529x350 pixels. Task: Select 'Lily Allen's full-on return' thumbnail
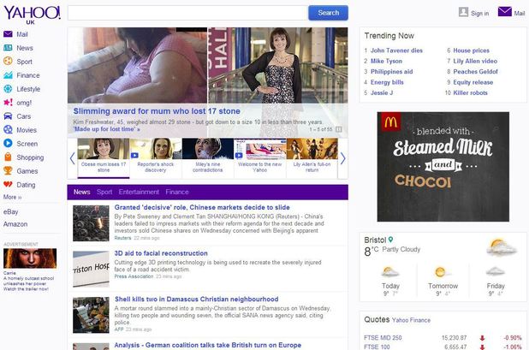click(x=312, y=157)
